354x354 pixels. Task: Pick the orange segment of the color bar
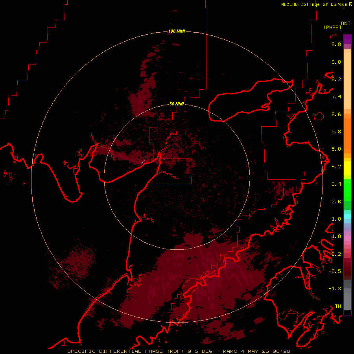(347, 135)
